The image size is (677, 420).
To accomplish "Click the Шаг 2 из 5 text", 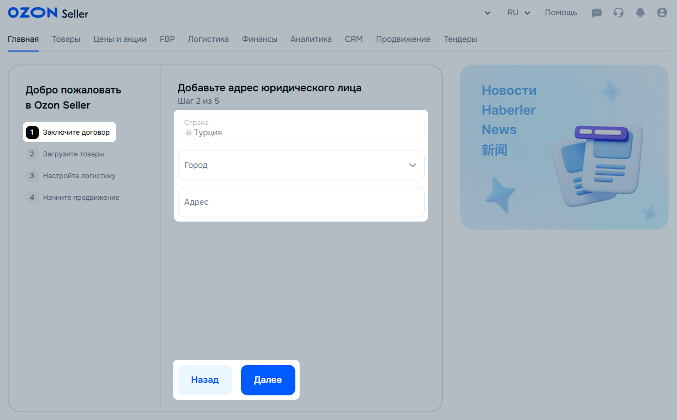I will point(198,101).
